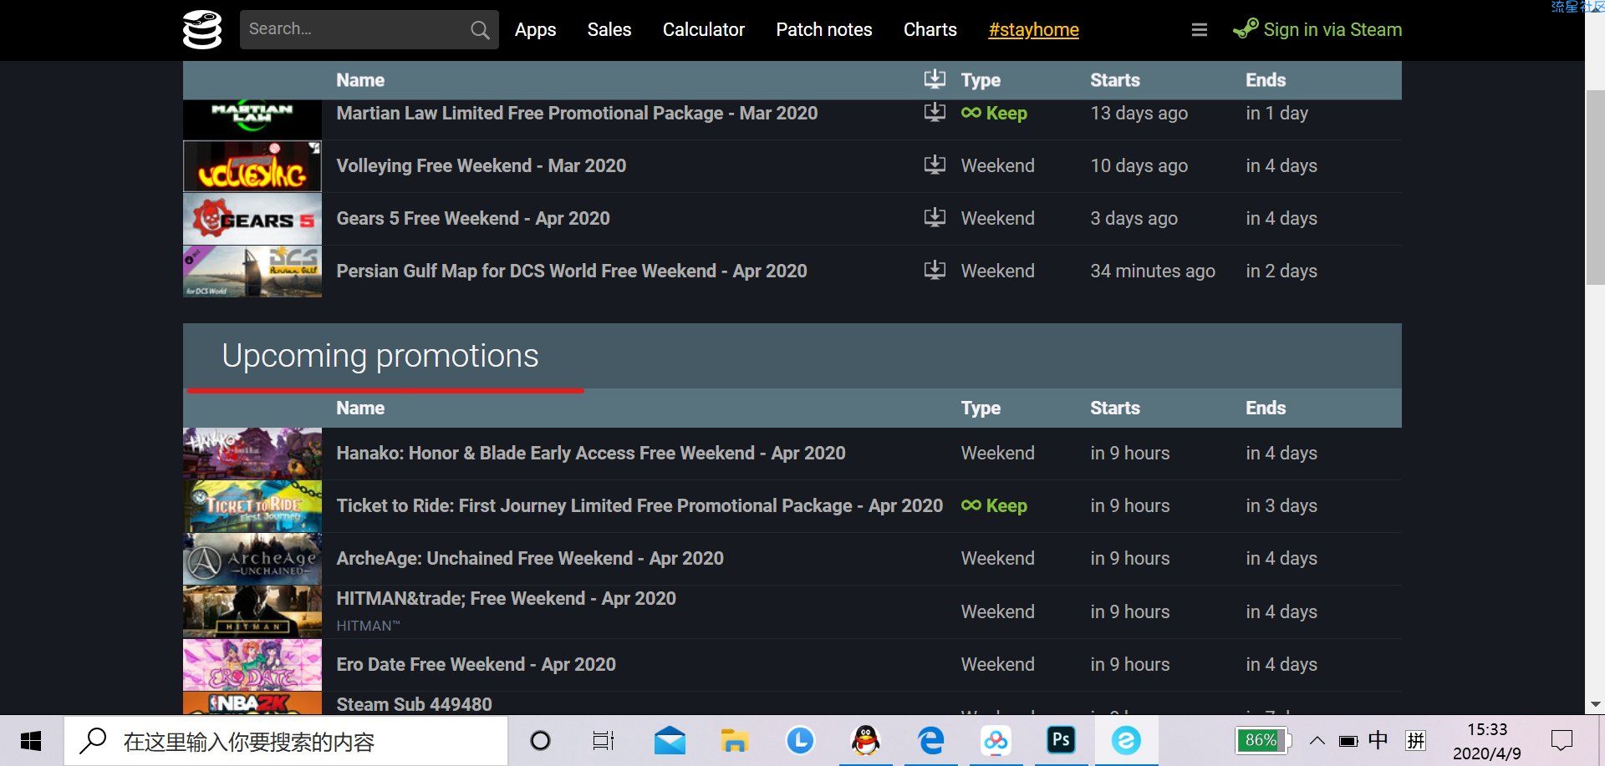1605x766 pixels.
Task: Click the Steam sign-in icon
Action: [1246, 28]
